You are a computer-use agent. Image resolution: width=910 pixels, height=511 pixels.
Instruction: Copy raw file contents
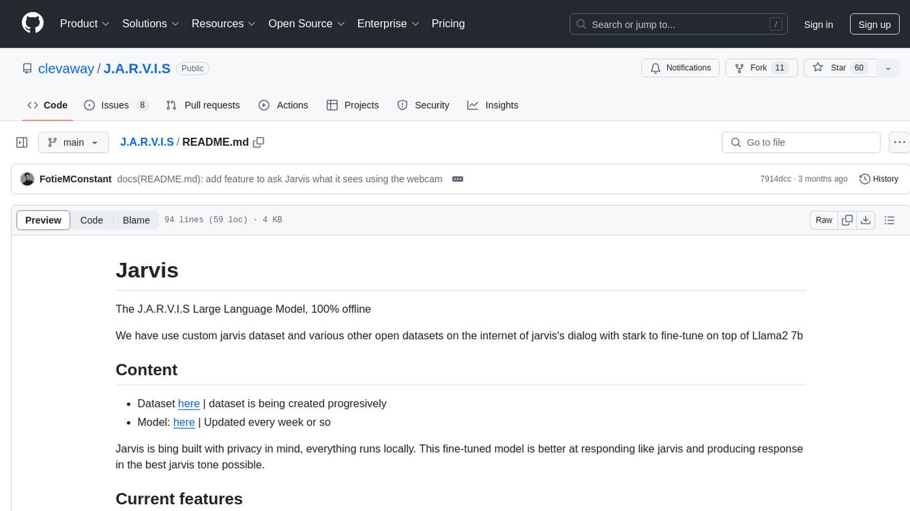tap(847, 220)
